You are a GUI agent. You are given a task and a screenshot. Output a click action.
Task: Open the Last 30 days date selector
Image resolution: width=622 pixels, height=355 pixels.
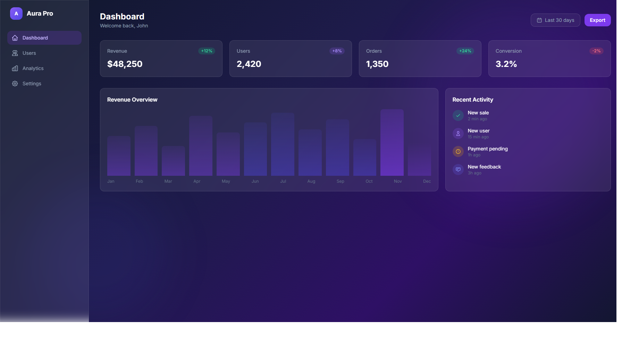coord(555,20)
